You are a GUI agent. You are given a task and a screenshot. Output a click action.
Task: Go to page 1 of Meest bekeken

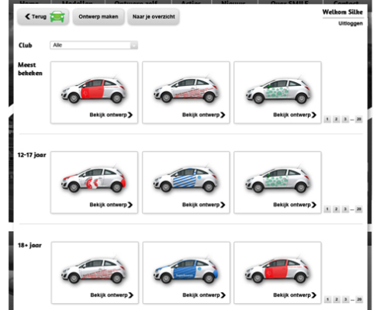[x=327, y=119]
